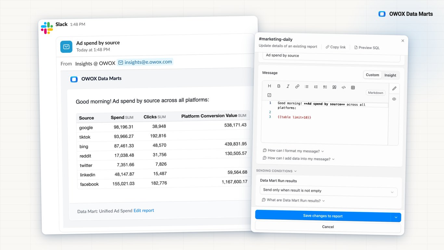The height and width of the screenshot is (250, 444).
Task: Cancel editing the report
Action: tap(328, 227)
